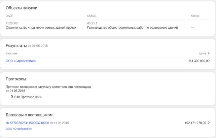216x138 pixels.
Task: Select the ОКВЭД code 45.21.1
Action: (x=92, y=23)
